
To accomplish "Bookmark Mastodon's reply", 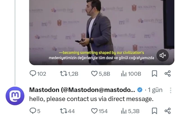I will click(x=154, y=111).
